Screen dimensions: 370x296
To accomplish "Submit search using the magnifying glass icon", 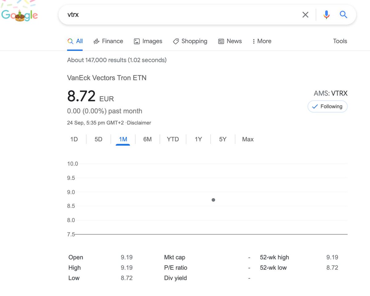I will pos(343,14).
